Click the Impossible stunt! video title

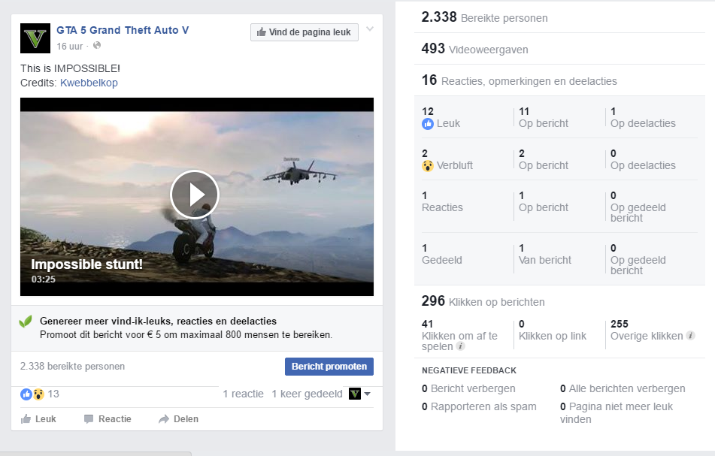(86, 264)
